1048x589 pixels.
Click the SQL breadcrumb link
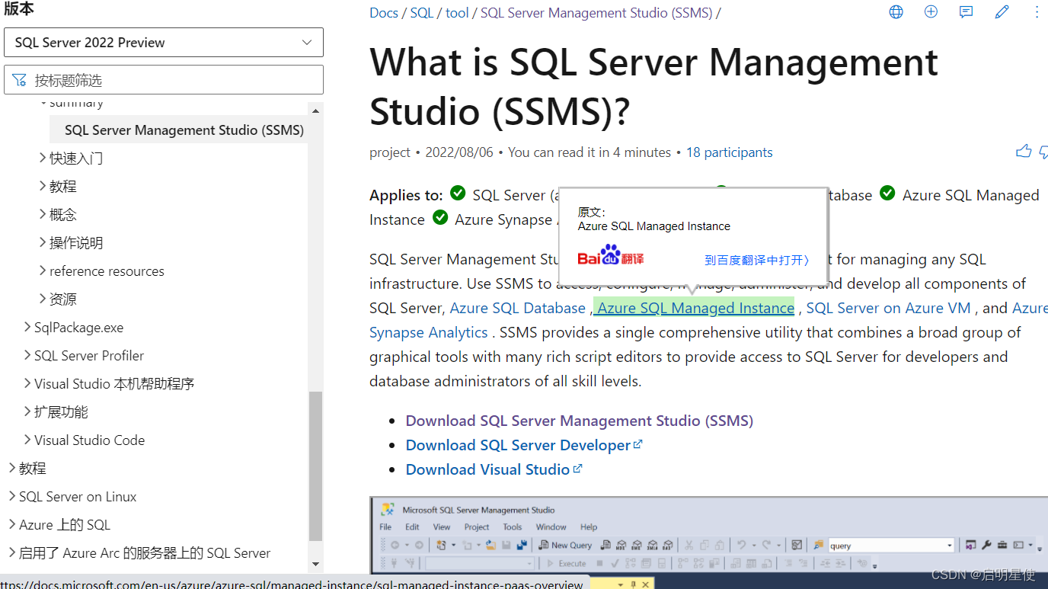(x=422, y=12)
